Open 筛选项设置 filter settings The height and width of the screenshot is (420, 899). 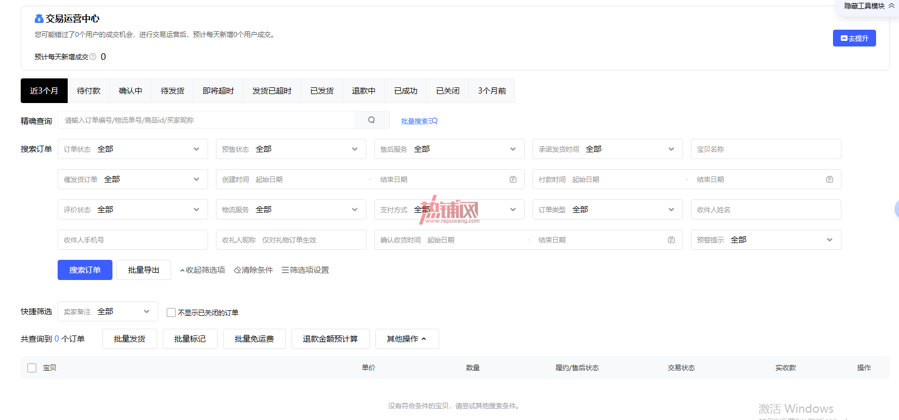[x=305, y=270]
